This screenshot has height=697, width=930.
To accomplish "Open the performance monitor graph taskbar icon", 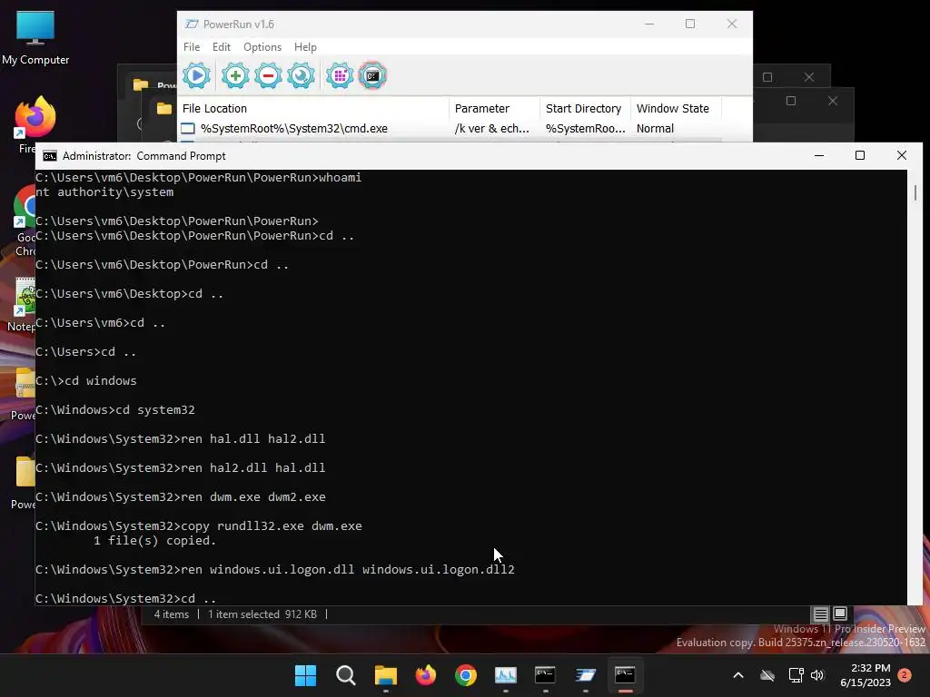I will pyautogui.click(x=505, y=675).
